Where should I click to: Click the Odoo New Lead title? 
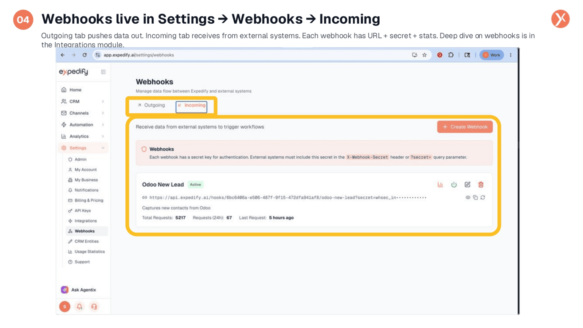point(163,184)
